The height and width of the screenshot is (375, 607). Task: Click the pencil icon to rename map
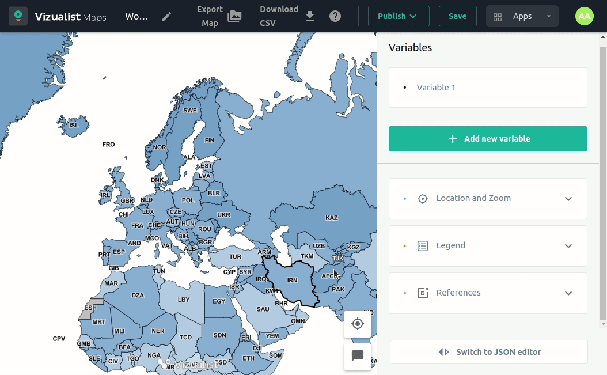166,16
